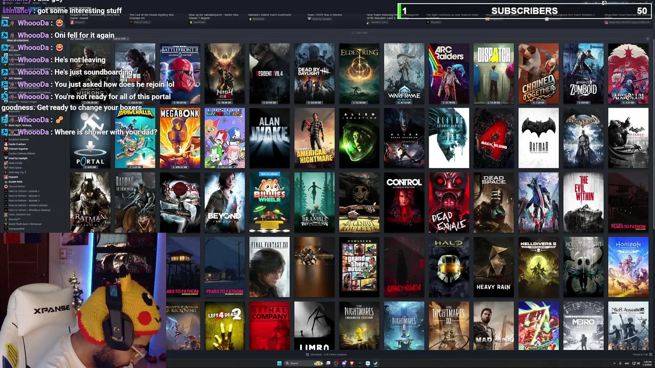Open Left 4 Dead 2 game cover
655x368 pixels.
pyautogui.click(x=225, y=326)
